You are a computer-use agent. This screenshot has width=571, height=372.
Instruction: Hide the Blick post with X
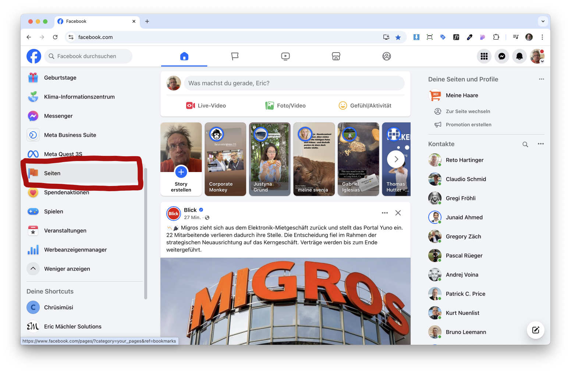coord(398,213)
